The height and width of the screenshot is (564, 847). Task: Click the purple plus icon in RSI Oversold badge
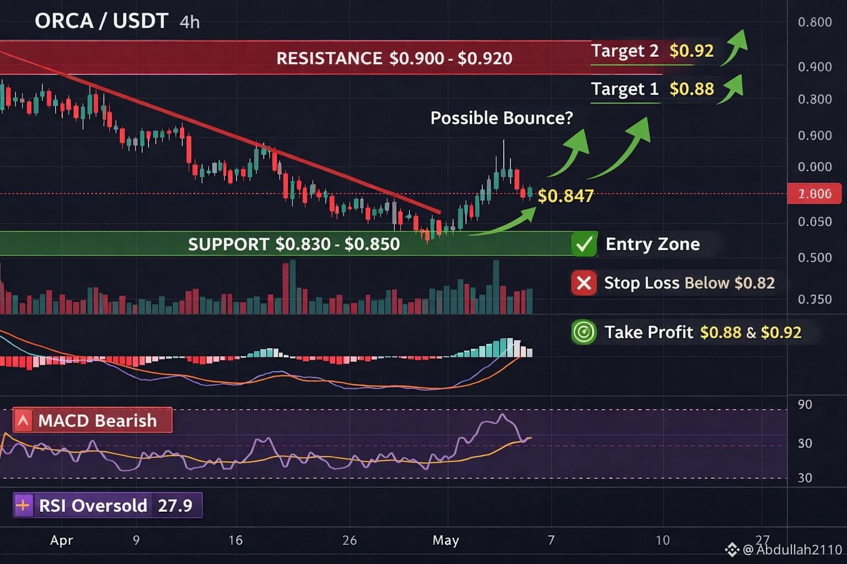[23, 505]
